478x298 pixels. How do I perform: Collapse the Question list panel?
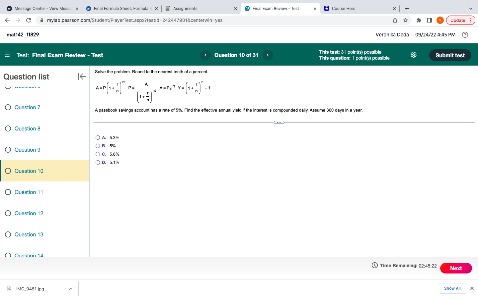(82, 76)
